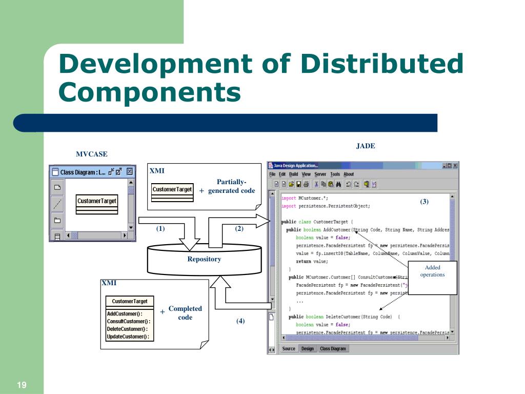Image resolution: width=525 pixels, height=394 pixels.
Task: Iconify the Class Diagram internal window
Action: pos(111,172)
